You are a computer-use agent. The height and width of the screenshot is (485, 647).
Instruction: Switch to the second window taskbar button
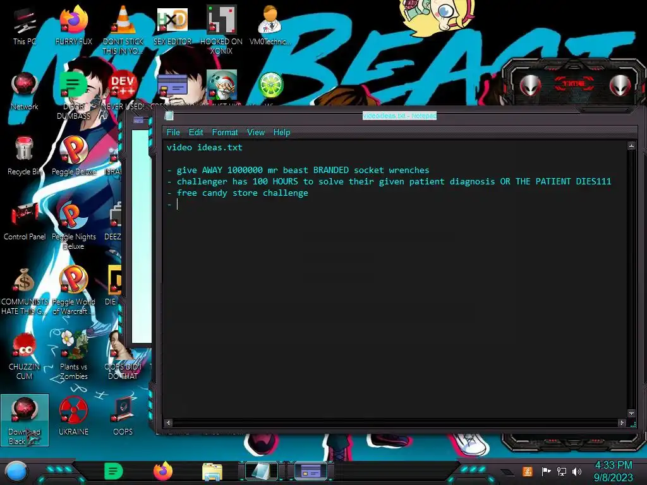click(x=311, y=471)
